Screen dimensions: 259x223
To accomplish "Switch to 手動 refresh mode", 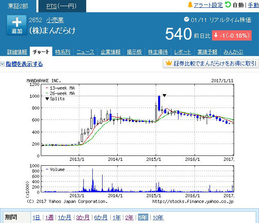I will 253,5.
